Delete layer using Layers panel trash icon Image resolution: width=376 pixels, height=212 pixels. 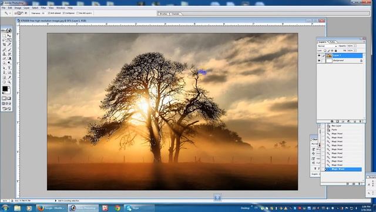(x=360, y=121)
